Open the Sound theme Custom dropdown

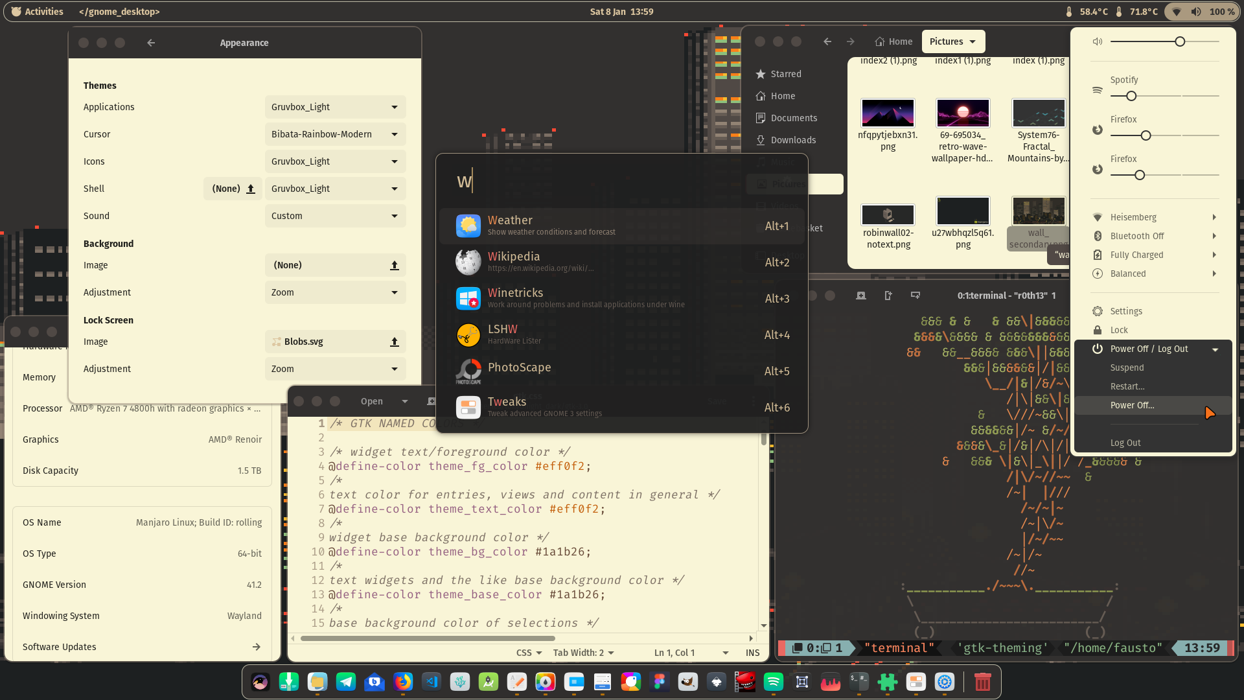tap(336, 216)
